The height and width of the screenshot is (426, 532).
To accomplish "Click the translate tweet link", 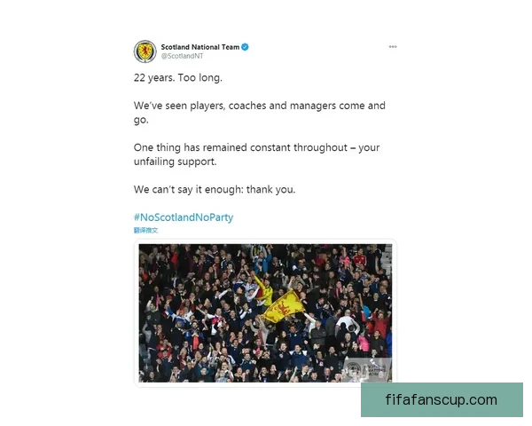I will [145, 231].
